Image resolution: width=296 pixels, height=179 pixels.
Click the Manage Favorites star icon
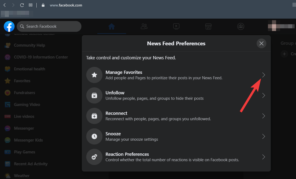click(x=94, y=75)
